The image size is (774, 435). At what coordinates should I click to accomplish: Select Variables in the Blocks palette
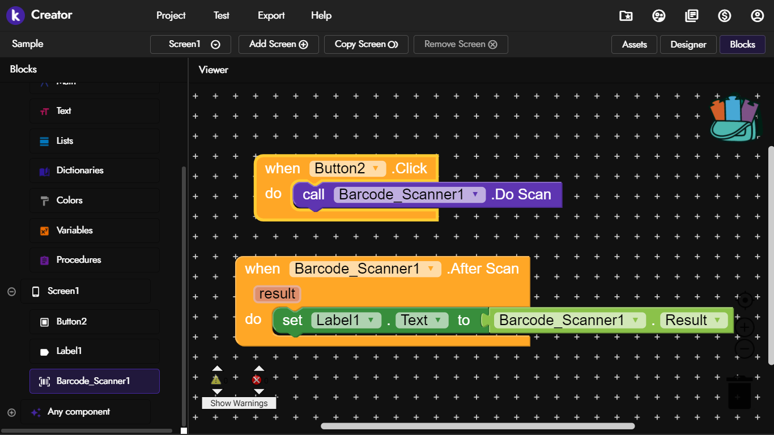tap(74, 231)
